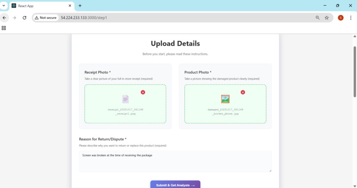This screenshot has height=188, width=357.
Task: Click the product picture thumbnail icon
Action: [x=225, y=99]
